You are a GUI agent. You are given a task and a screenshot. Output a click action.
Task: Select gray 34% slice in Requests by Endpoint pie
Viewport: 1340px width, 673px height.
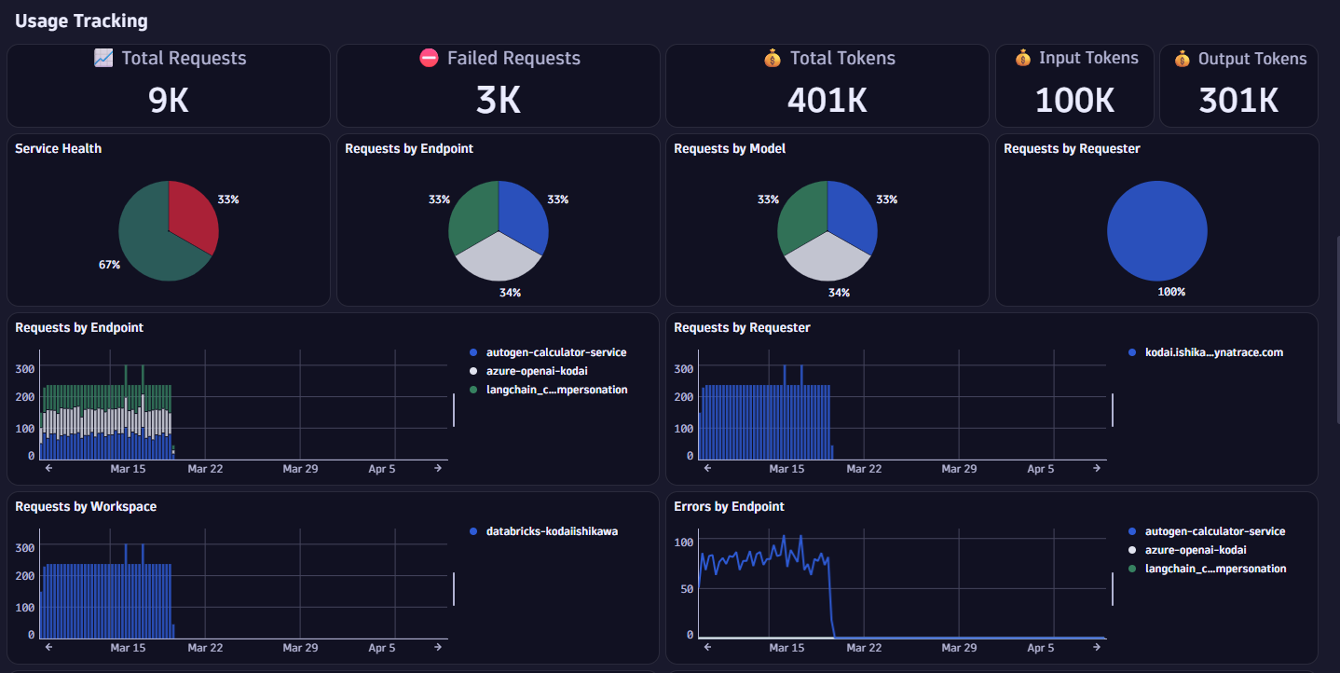pos(499,259)
